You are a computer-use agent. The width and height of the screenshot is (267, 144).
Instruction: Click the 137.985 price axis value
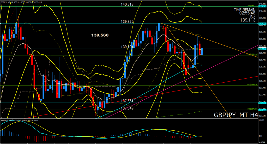[x=263, y=88]
